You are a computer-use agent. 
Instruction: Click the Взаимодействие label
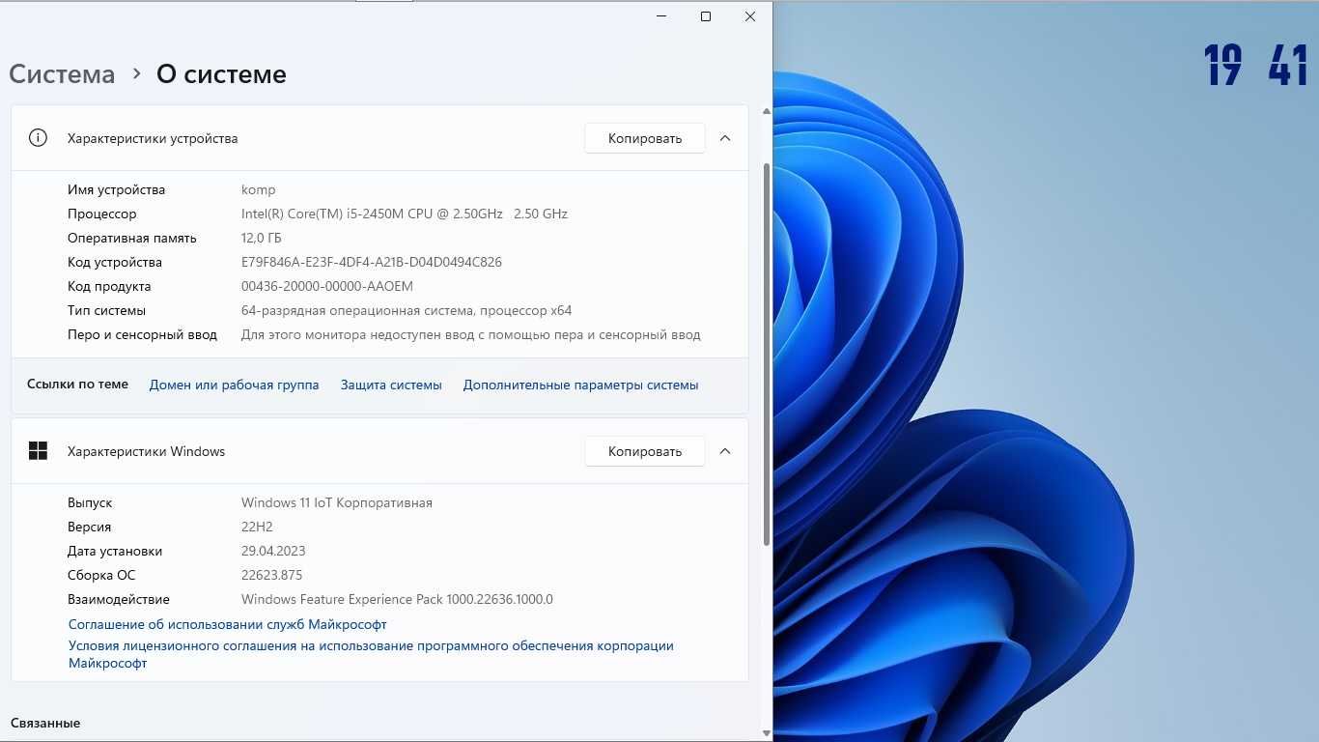pos(119,599)
